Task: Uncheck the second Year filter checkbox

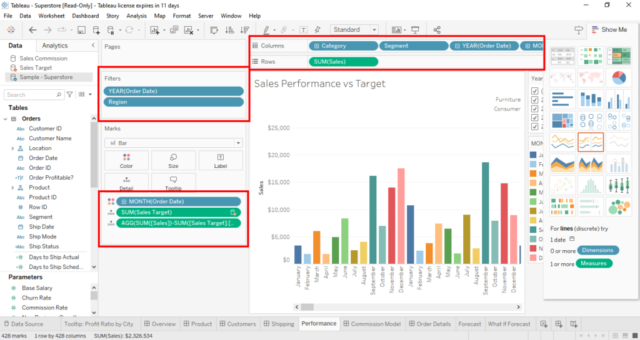Action: (x=534, y=100)
